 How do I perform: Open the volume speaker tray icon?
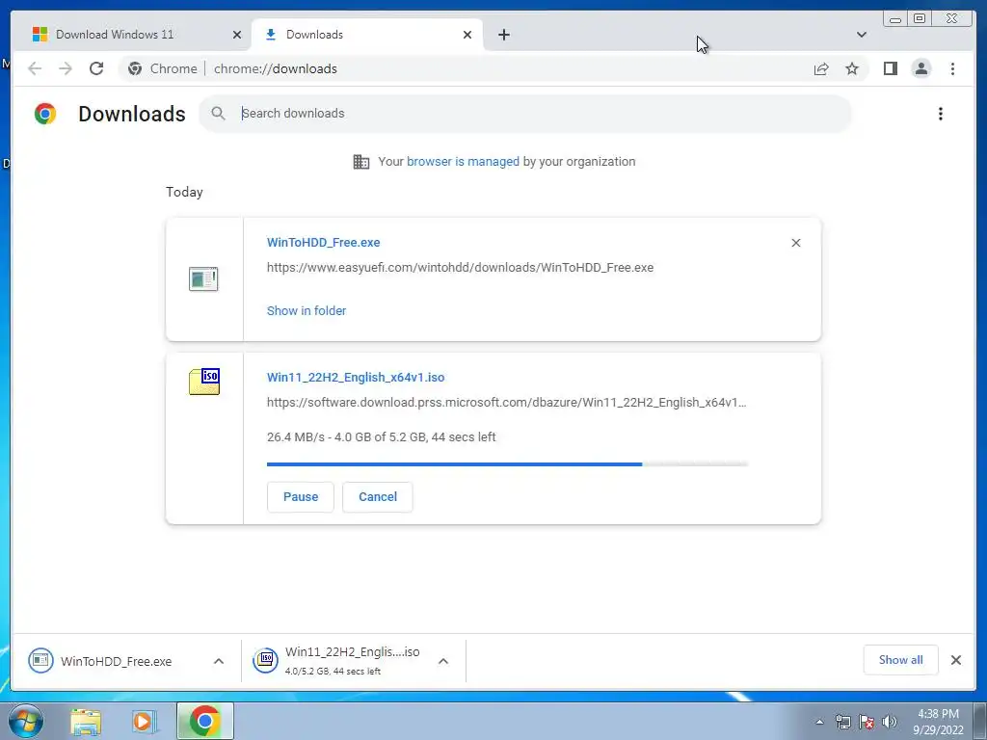click(890, 722)
